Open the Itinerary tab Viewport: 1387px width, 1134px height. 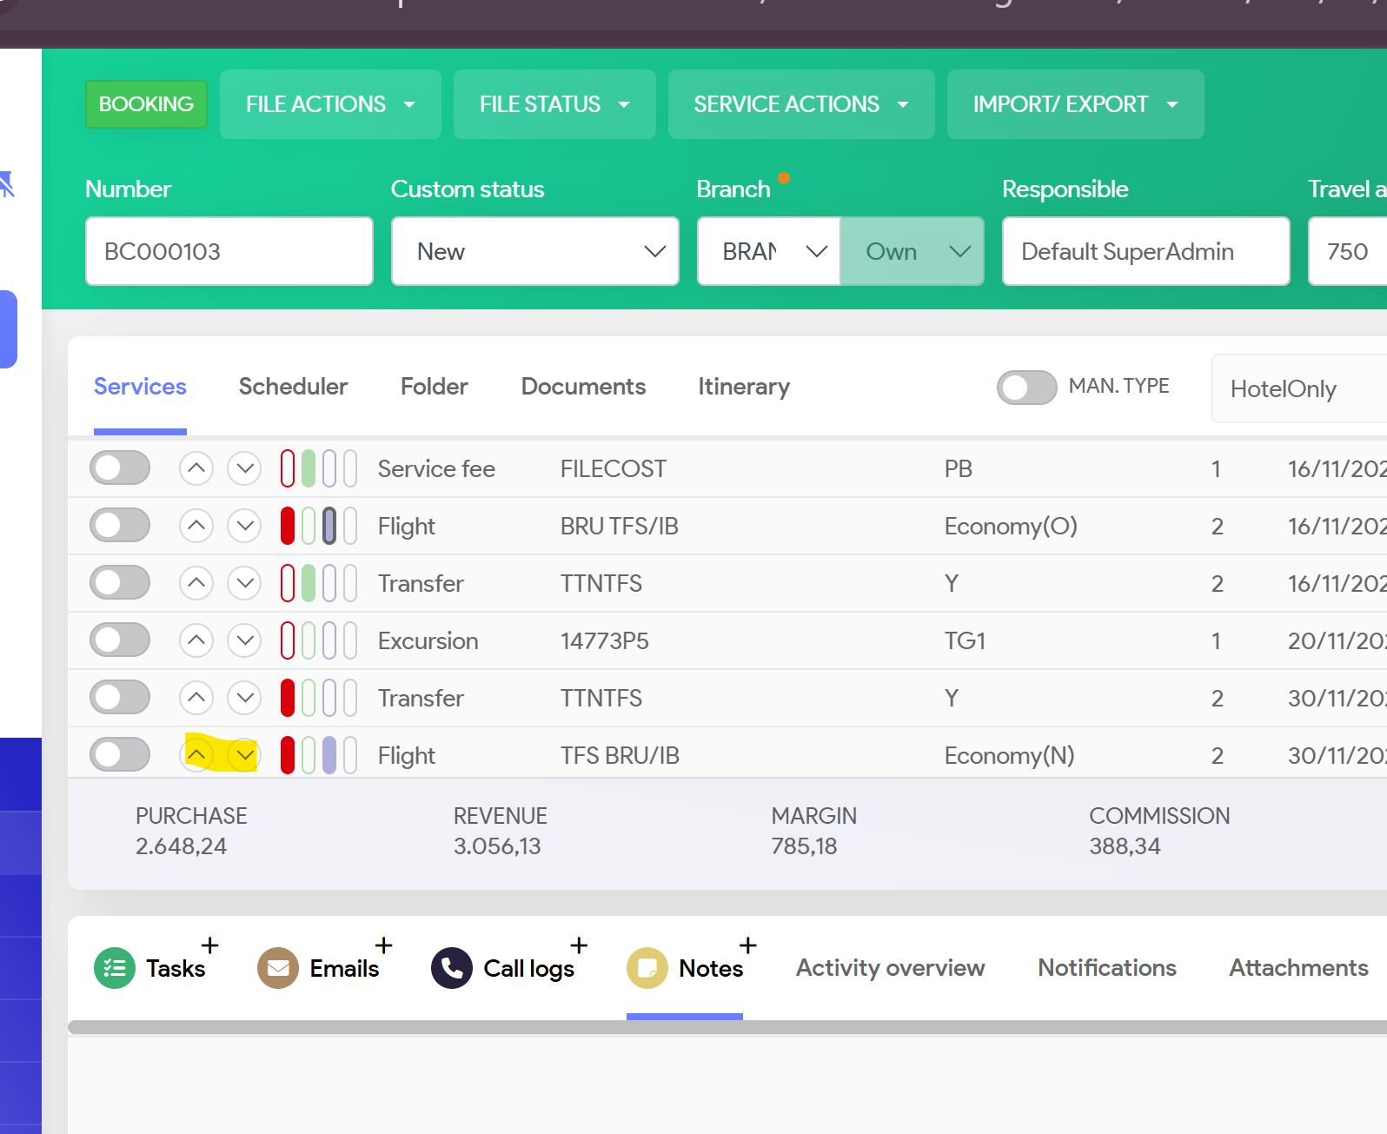[x=743, y=387]
